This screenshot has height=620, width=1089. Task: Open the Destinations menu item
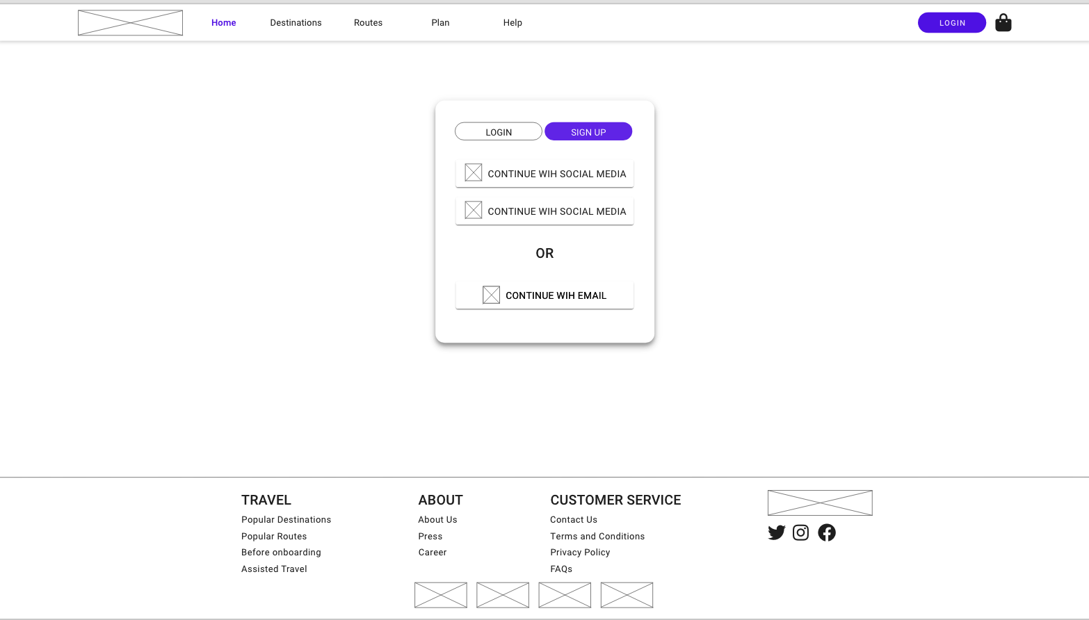[x=296, y=22]
